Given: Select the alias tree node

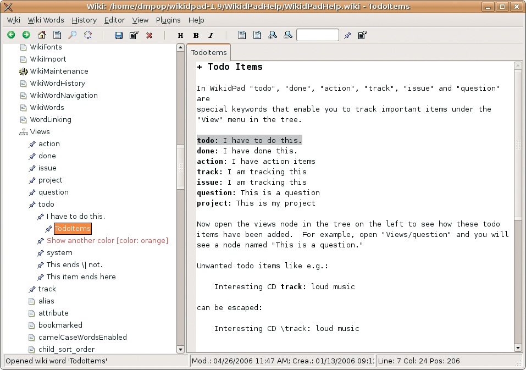Looking at the screenshot, I should [46, 301].
